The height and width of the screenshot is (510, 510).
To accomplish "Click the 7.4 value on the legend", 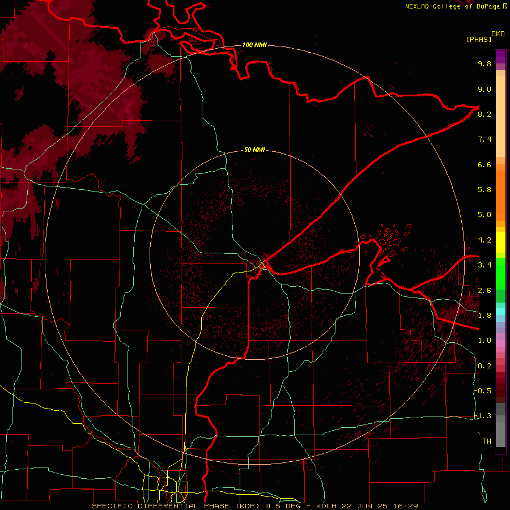I will 484,139.
